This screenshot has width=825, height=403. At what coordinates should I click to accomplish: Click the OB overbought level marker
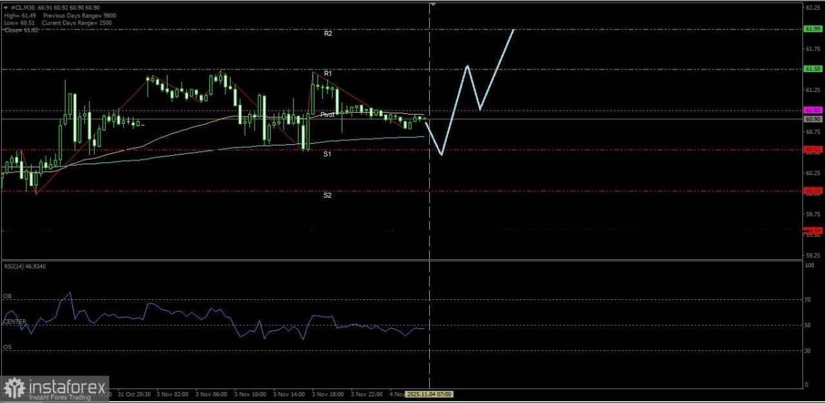(x=7, y=296)
